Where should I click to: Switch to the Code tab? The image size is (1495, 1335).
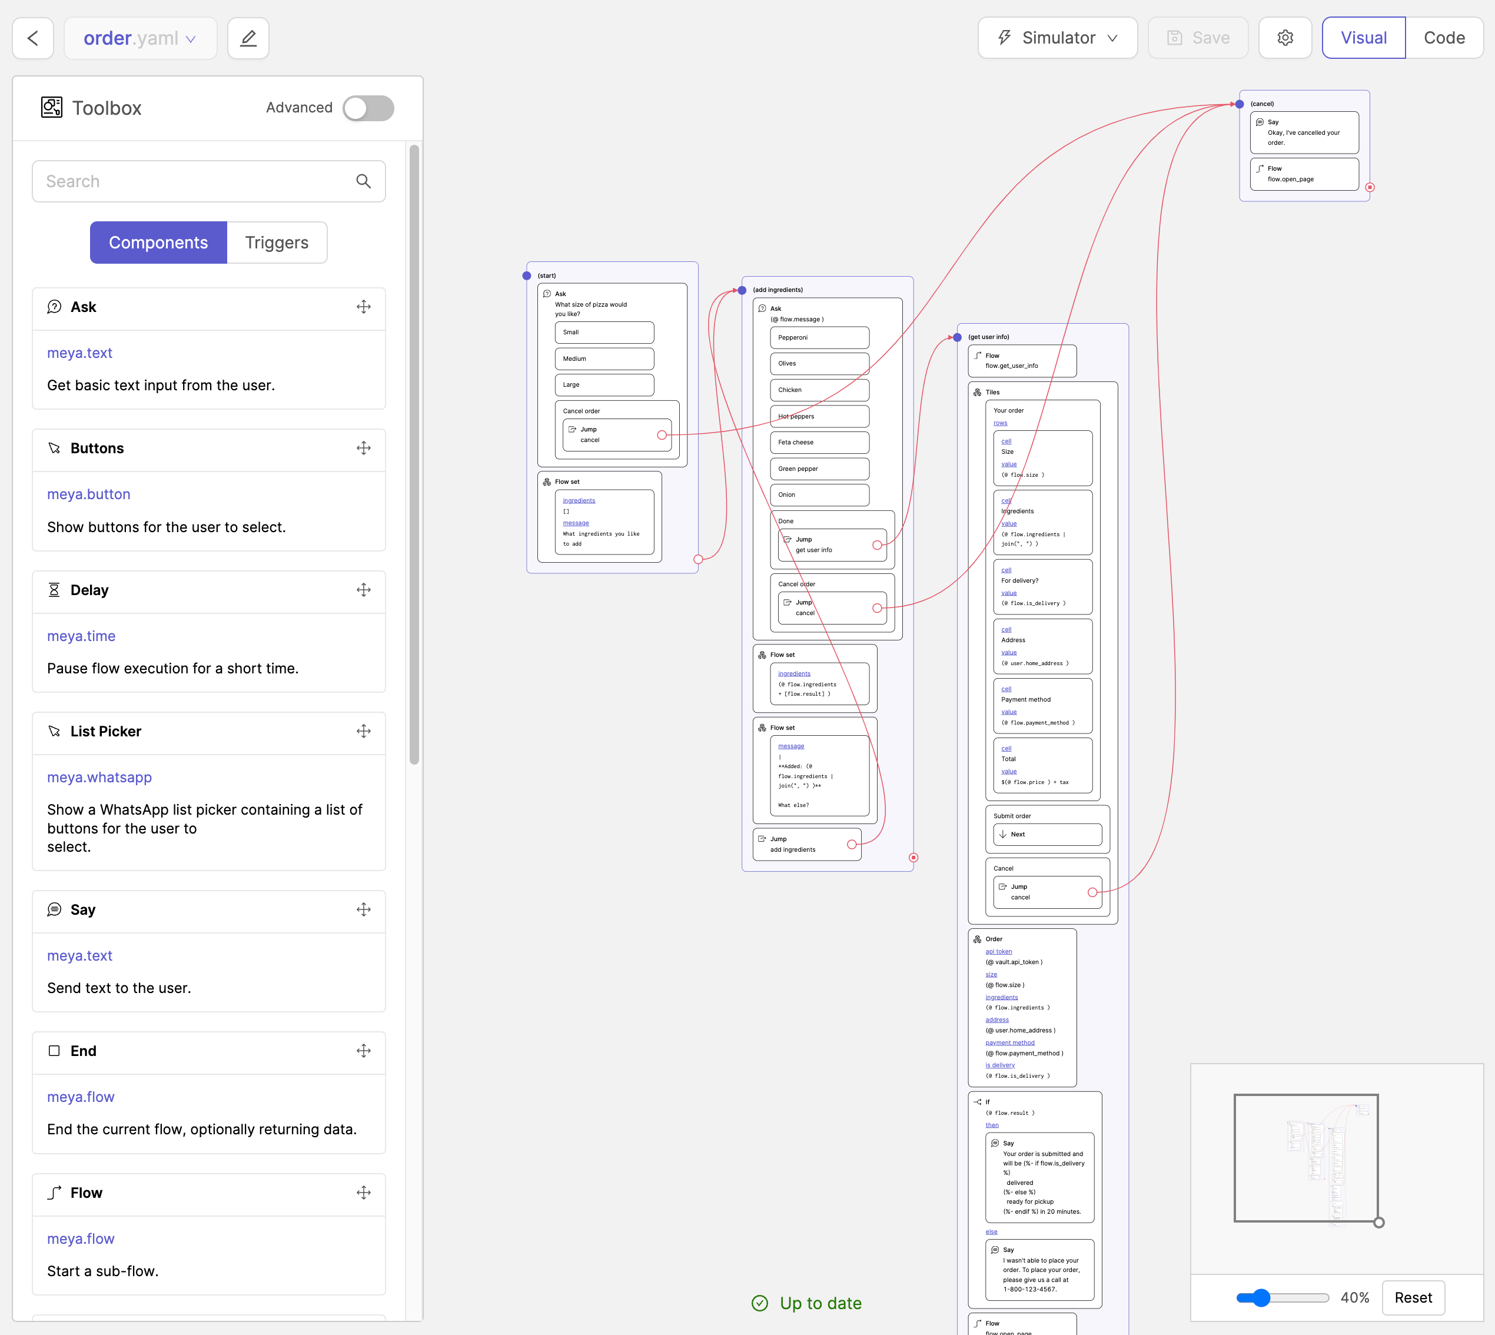tap(1444, 38)
